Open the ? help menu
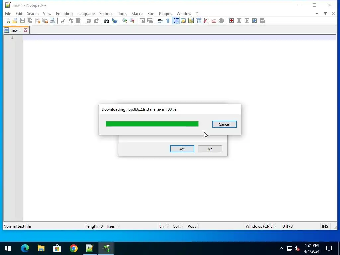 [x=197, y=13]
